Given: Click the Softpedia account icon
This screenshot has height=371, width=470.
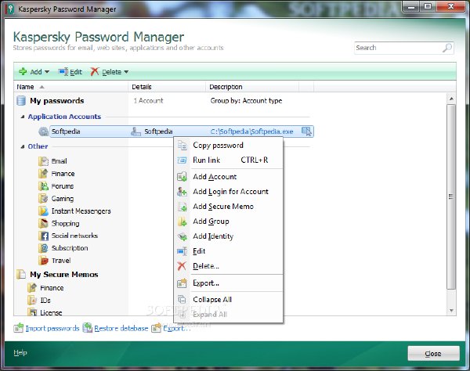Looking at the screenshot, I should coord(44,131).
